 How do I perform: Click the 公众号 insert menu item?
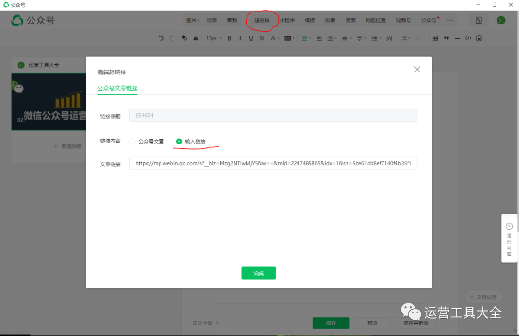tap(429, 20)
